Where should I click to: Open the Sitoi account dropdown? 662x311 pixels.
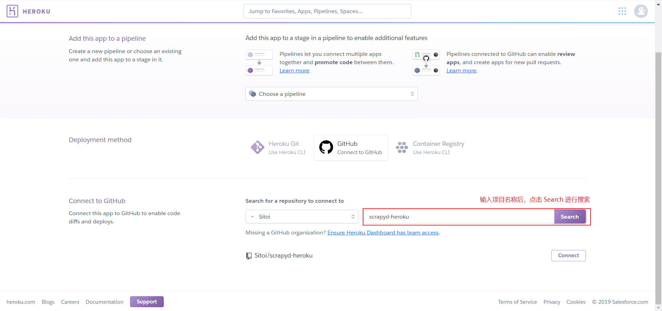click(302, 217)
